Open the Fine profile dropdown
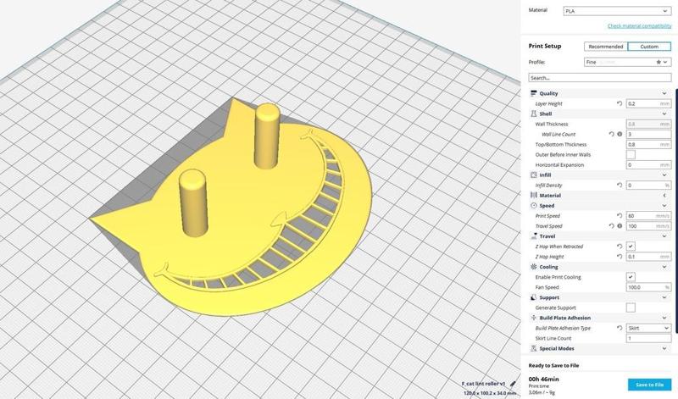Viewport: 678px width, 399px height. coord(627,62)
